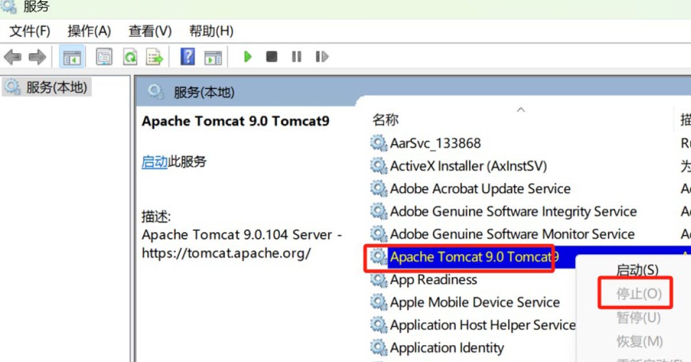Viewport: 691px width, 362px height.
Task: Click the Back arrow in the toolbar
Action: [x=12, y=57]
